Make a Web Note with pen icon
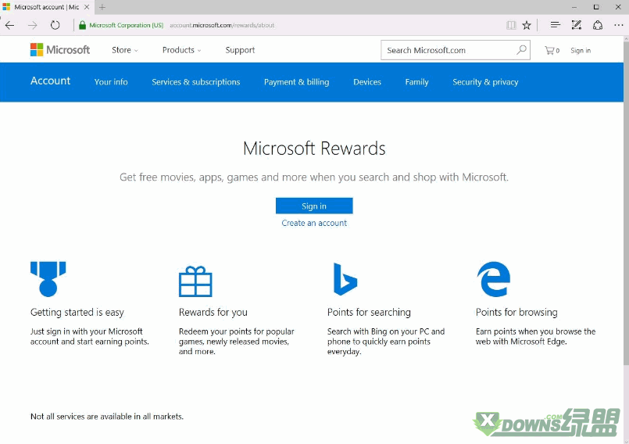 [577, 25]
